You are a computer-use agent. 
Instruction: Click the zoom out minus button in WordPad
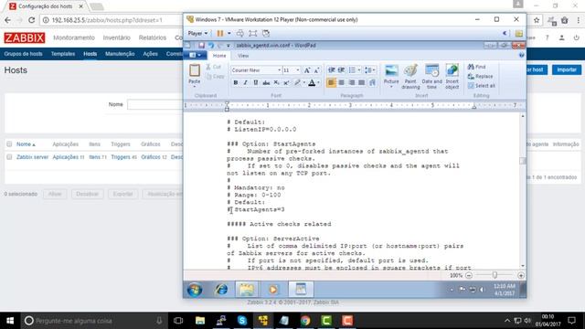(469, 275)
